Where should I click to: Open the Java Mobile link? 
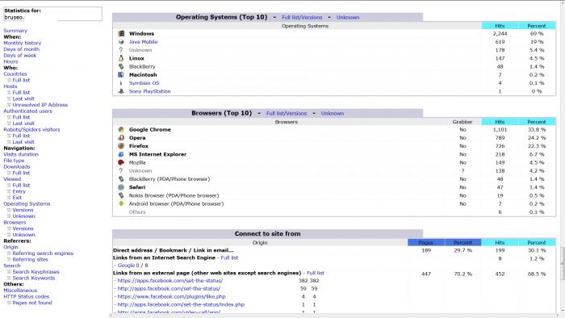(143, 42)
